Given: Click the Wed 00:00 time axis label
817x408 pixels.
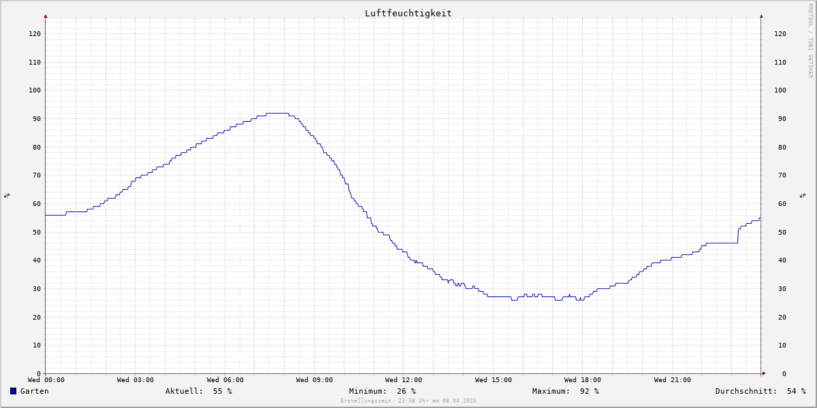Looking at the screenshot, I should coord(46,380).
